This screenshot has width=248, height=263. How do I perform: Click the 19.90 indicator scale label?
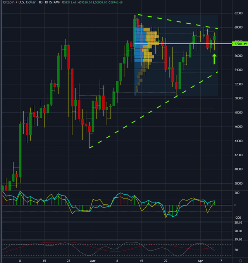coord(238,239)
